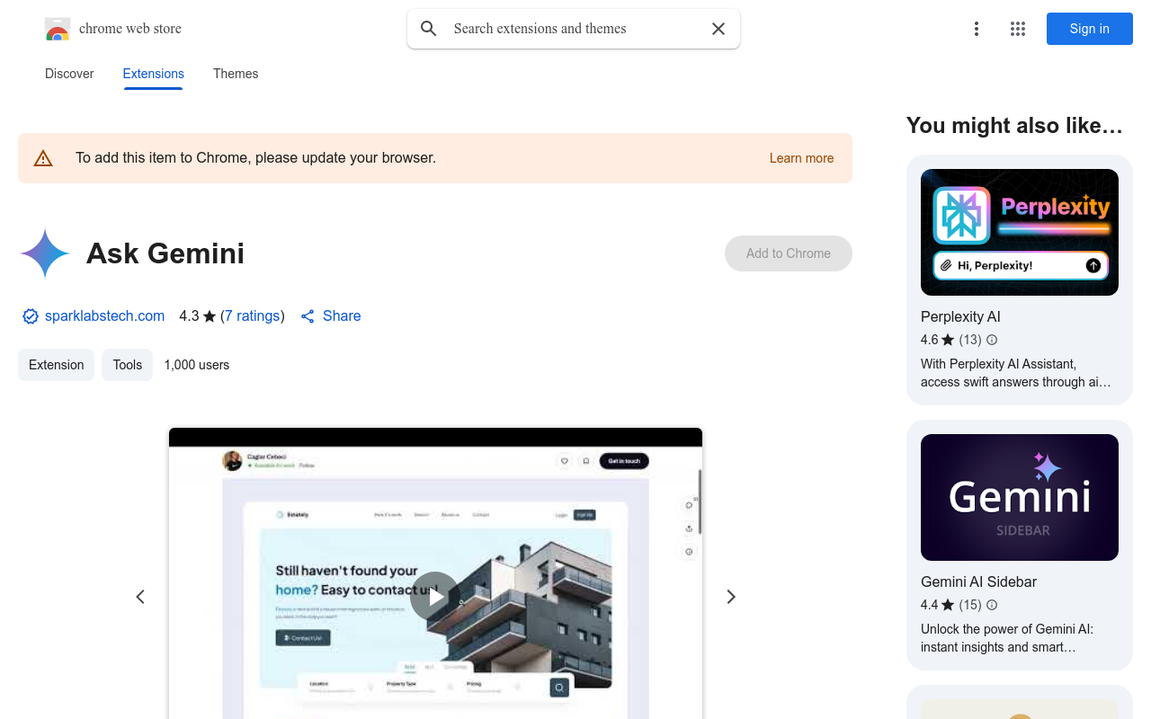
Task: Play the extension preview video
Action: point(435,597)
